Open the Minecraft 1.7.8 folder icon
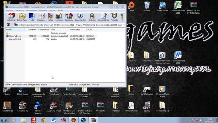 click(162, 107)
